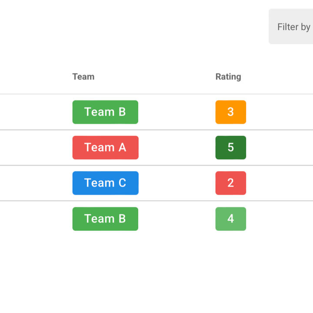
Task: Sort by the Rating column header
Action: point(228,77)
